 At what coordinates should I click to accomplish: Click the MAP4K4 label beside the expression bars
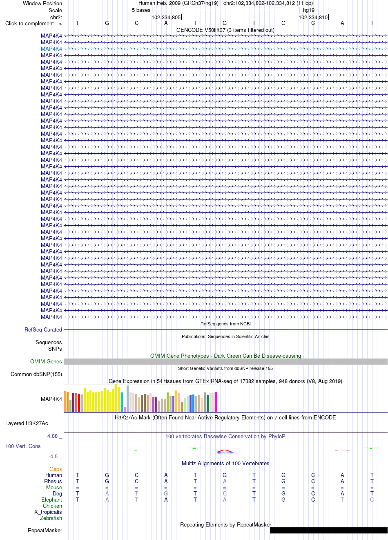pyautogui.click(x=51, y=399)
